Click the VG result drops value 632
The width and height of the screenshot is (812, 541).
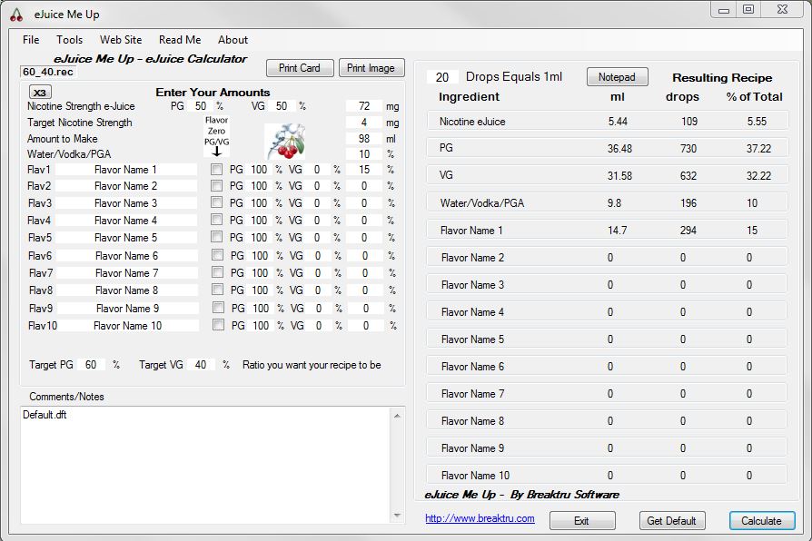point(688,176)
